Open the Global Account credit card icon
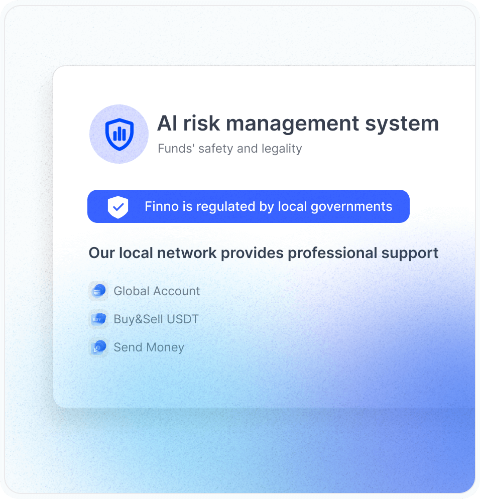 click(98, 291)
